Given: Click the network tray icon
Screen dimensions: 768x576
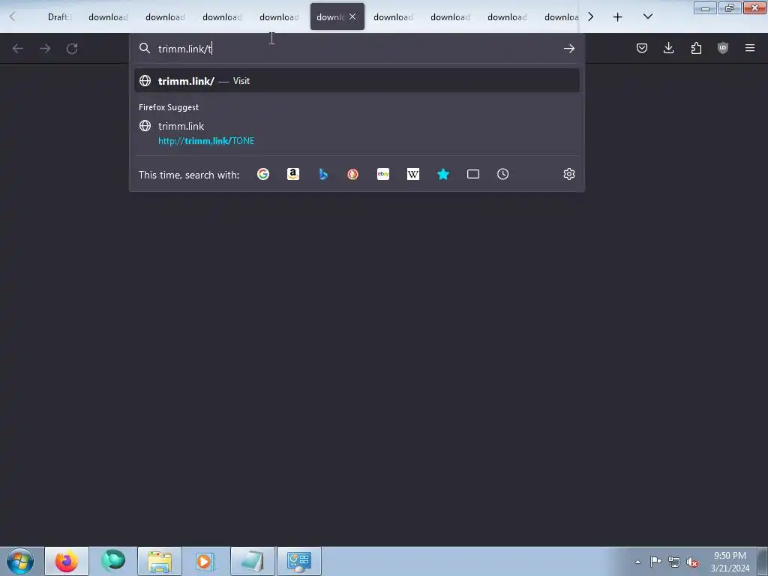Looking at the screenshot, I should [x=674, y=562].
